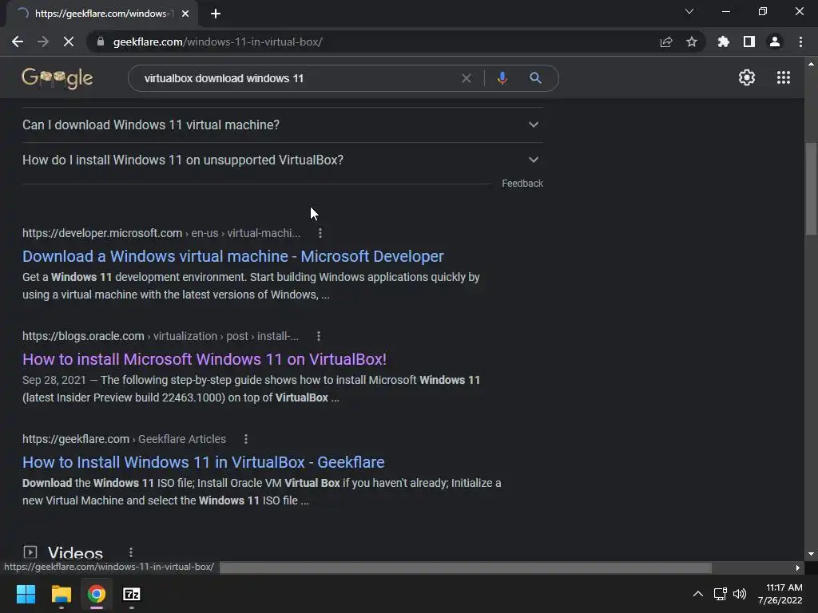
Task: Click the horizontal scroll right arrow
Action: pos(798,568)
